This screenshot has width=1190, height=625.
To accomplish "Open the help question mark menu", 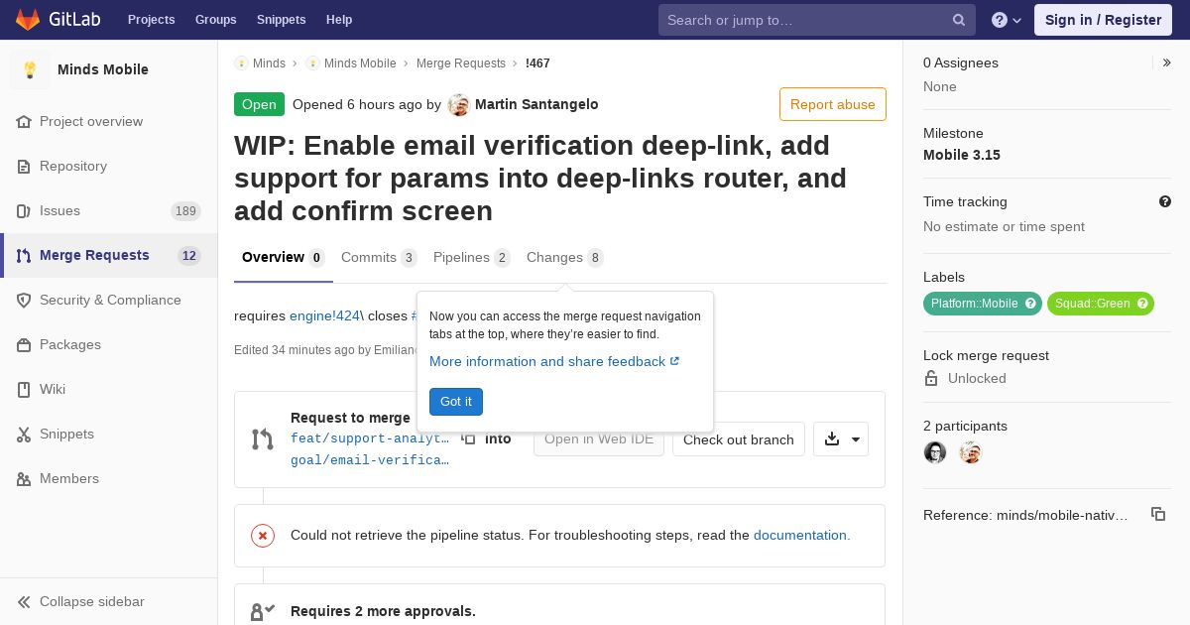I will coord(1007,20).
